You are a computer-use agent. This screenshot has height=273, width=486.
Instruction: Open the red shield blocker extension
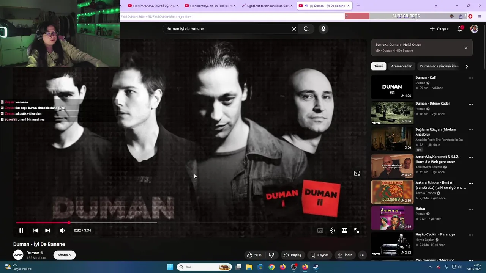(470, 16)
